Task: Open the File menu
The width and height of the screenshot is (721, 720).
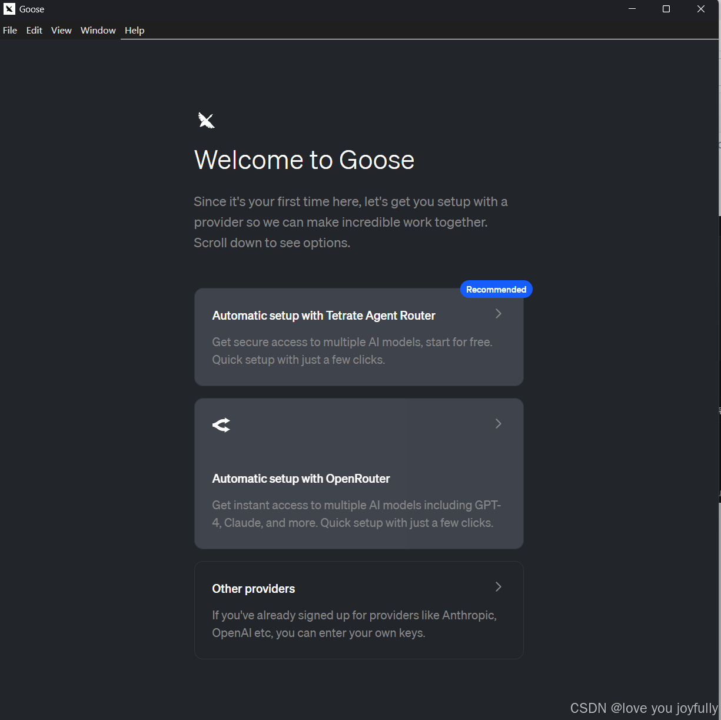Action: [9, 30]
